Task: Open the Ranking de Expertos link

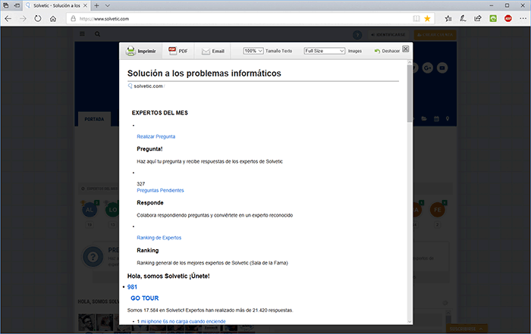Action: (x=159, y=238)
